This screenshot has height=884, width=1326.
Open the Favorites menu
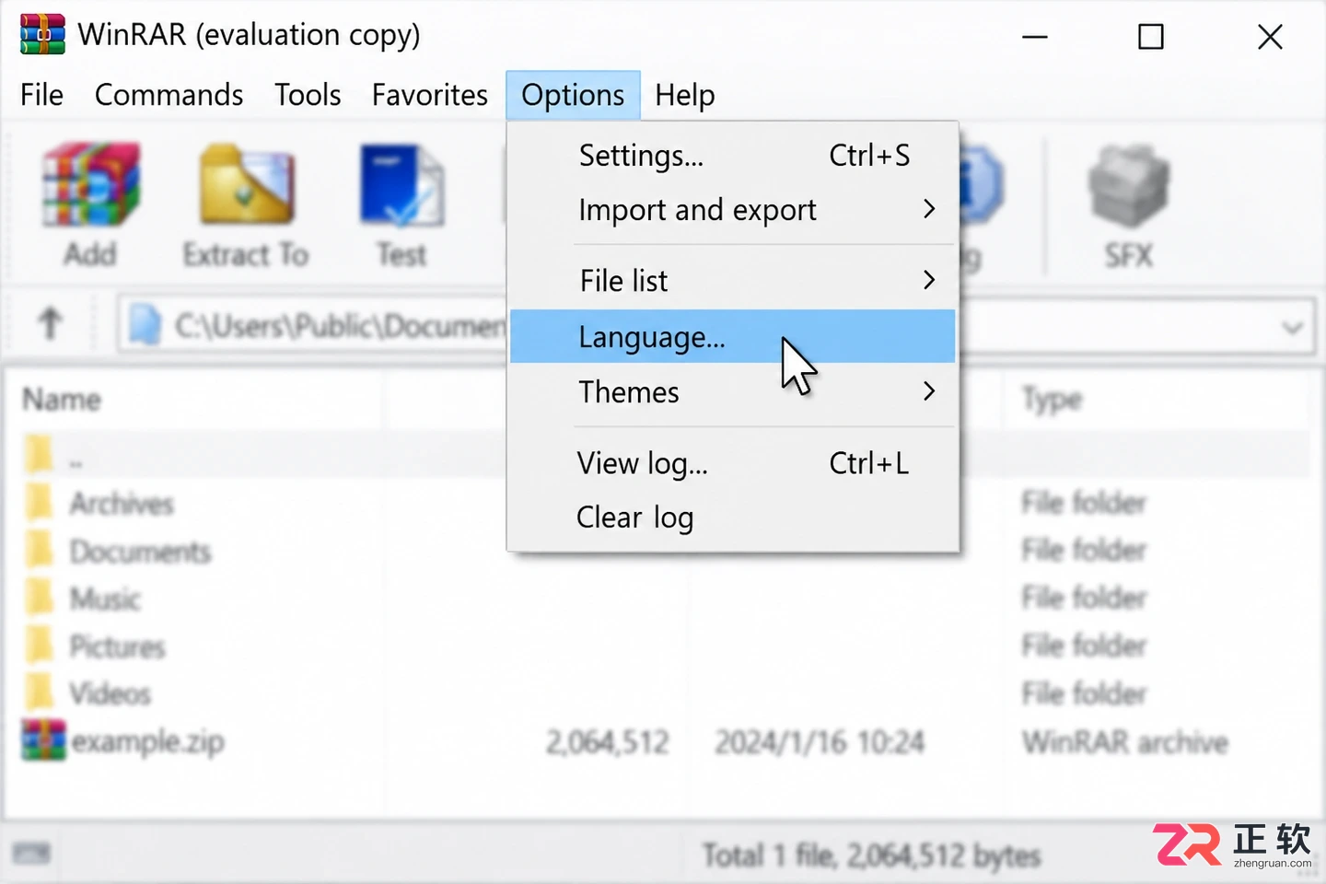[429, 95]
